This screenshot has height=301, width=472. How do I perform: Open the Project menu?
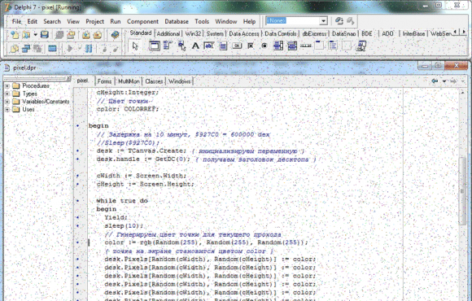coord(95,21)
